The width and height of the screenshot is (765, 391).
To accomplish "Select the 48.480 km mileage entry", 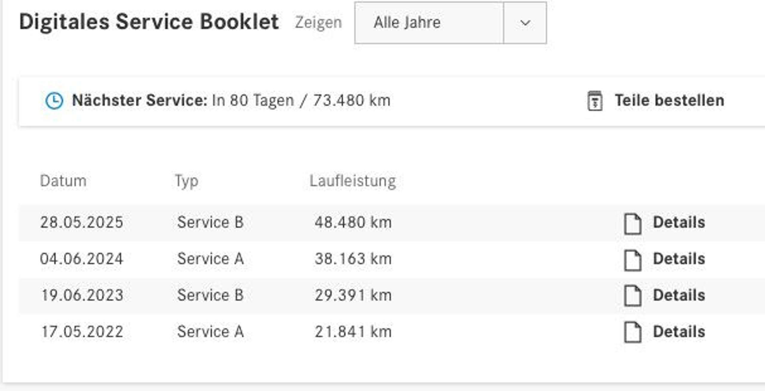I will (x=353, y=222).
